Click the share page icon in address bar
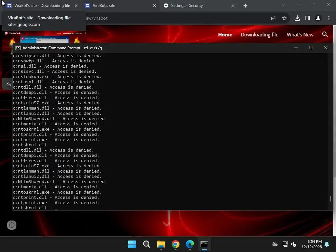This screenshot has width=336, height=252. (x=274, y=18)
